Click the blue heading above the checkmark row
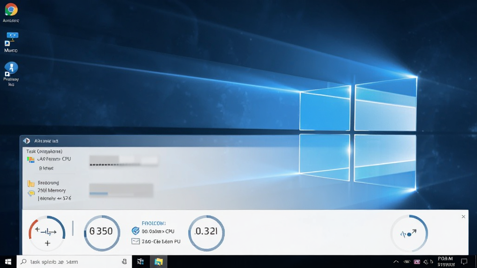 coord(154,223)
